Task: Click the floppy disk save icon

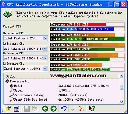Action: click(x=27, y=109)
